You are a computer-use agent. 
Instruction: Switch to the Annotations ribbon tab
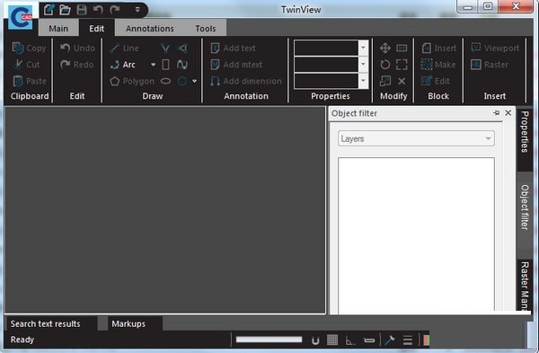(x=150, y=29)
